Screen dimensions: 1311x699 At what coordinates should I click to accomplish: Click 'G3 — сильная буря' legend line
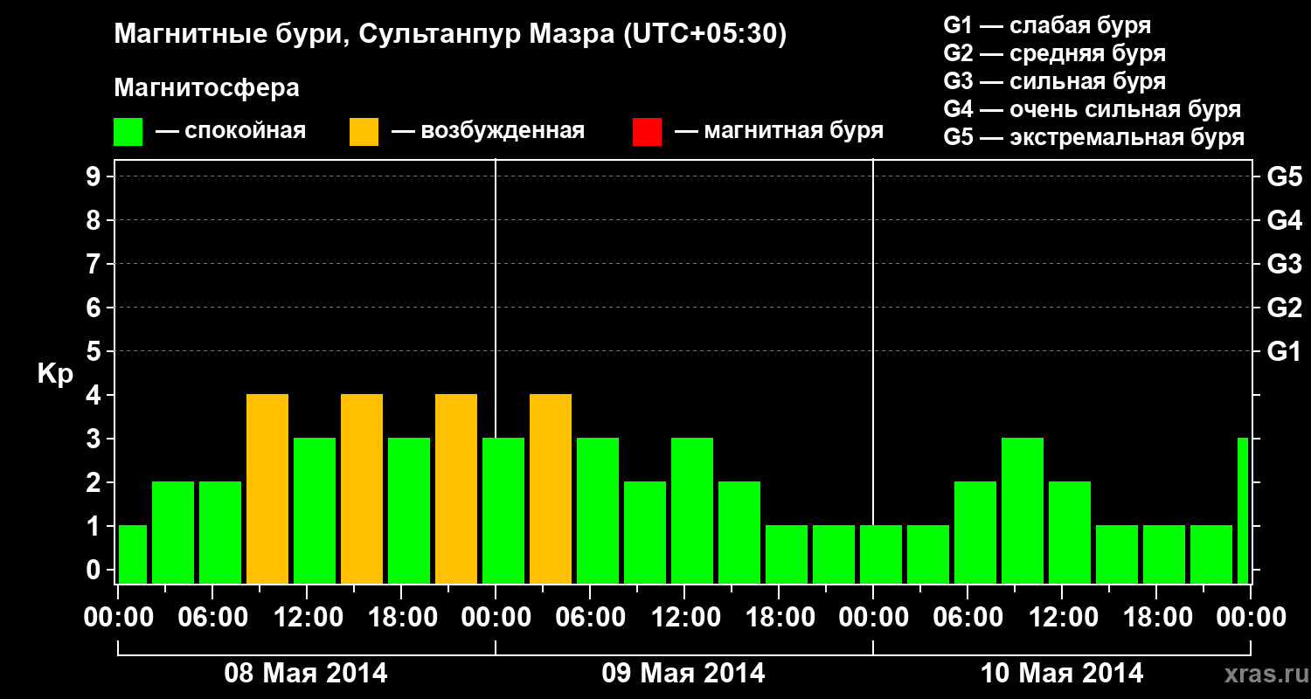pos(1055,81)
